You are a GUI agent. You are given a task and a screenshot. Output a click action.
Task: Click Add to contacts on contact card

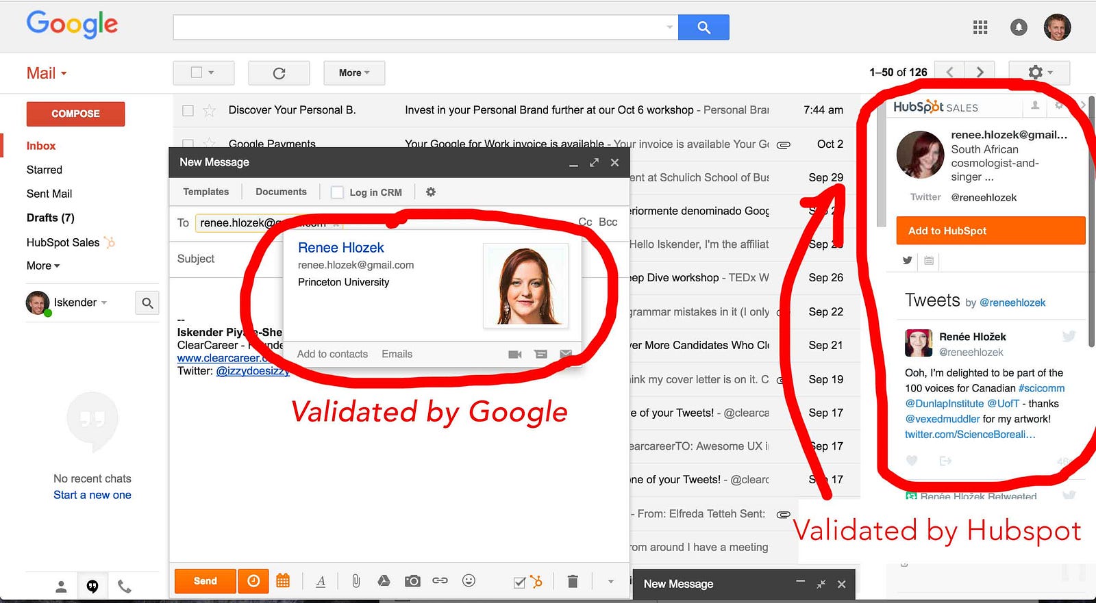coord(332,354)
